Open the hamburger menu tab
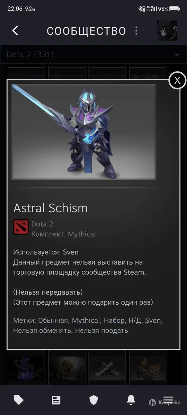 click(168, 400)
